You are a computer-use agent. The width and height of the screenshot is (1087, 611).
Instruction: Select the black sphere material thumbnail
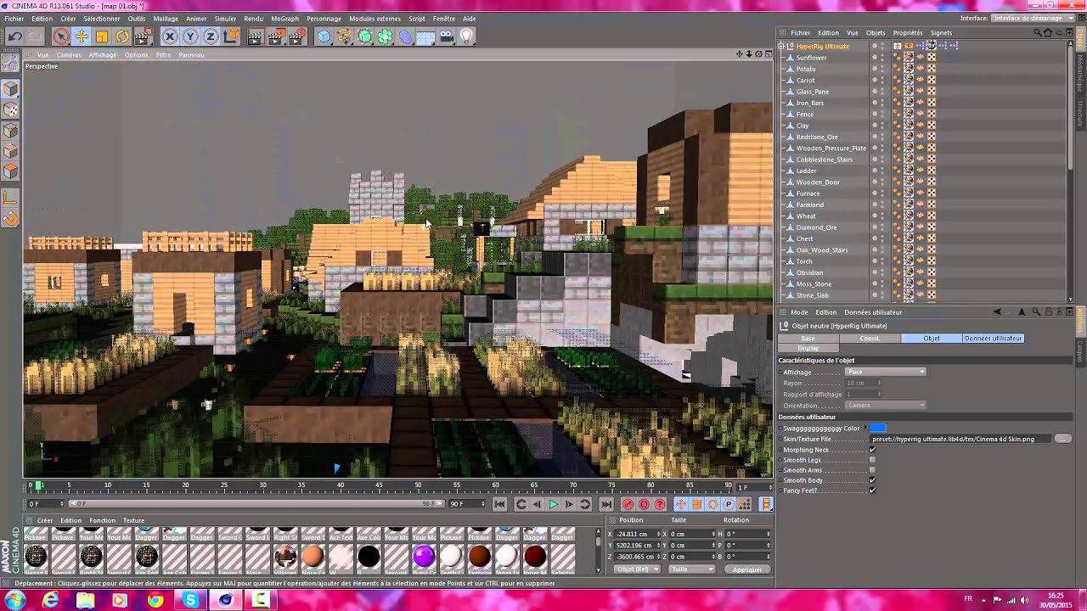click(369, 557)
